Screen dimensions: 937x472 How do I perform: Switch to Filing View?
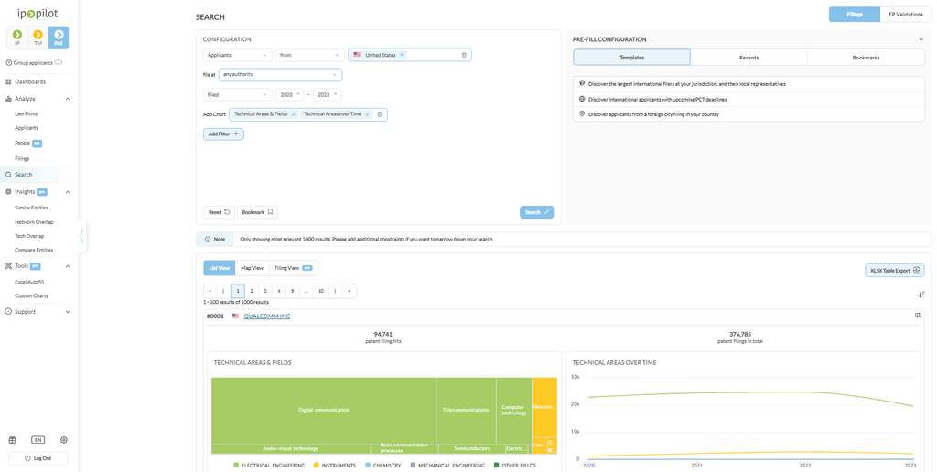[x=294, y=268]
